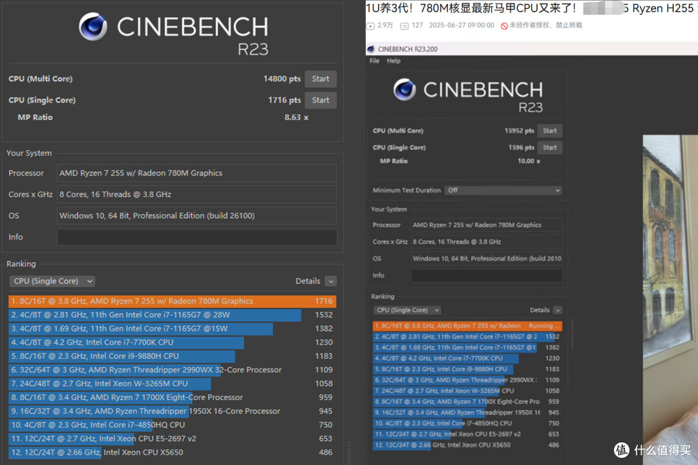Image resolution: width=698 pixels, height=465 pixels.
Task: Click the Cinebench logo sphere in right window
Action: click(405, 89)
